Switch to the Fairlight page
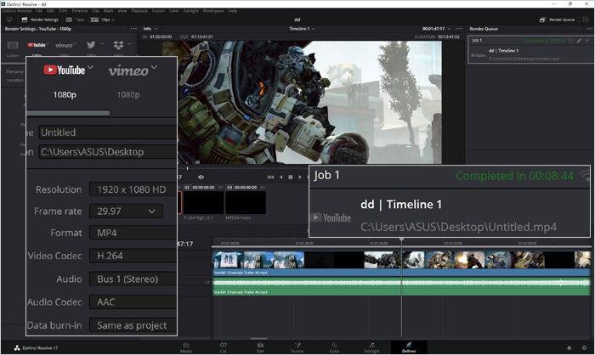The height and width of the screenshot is (355, 595). (x=372, y=347)
